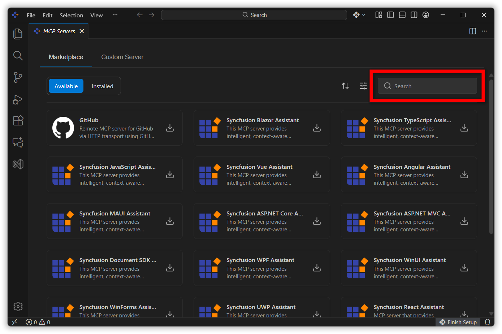Image resolution: width=502 pixels, height=334 pixels.
Task: Open the Explorer view in activity bar
Action: click(18, 34)
